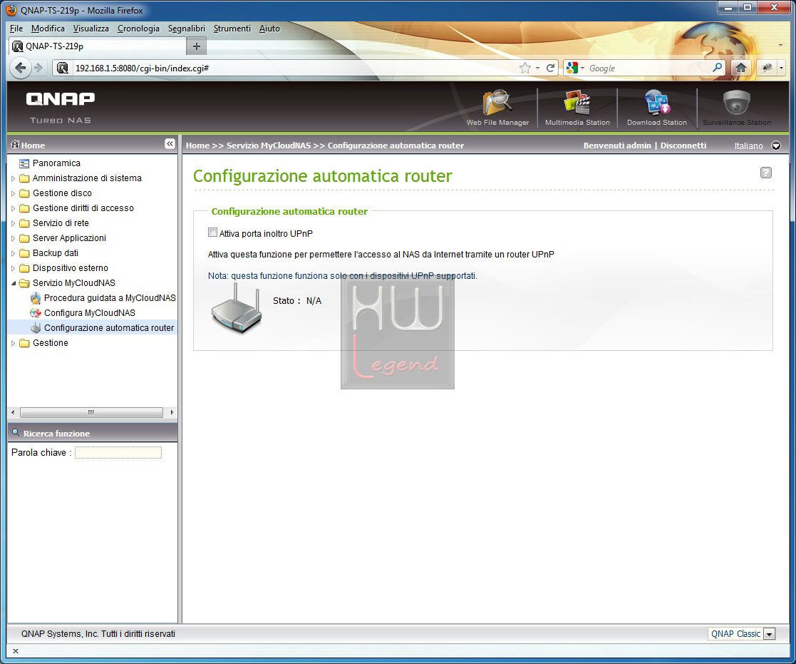Open the Visualizza menu
796x664 pixels.
pyautogui.click(x=91, y=29)
